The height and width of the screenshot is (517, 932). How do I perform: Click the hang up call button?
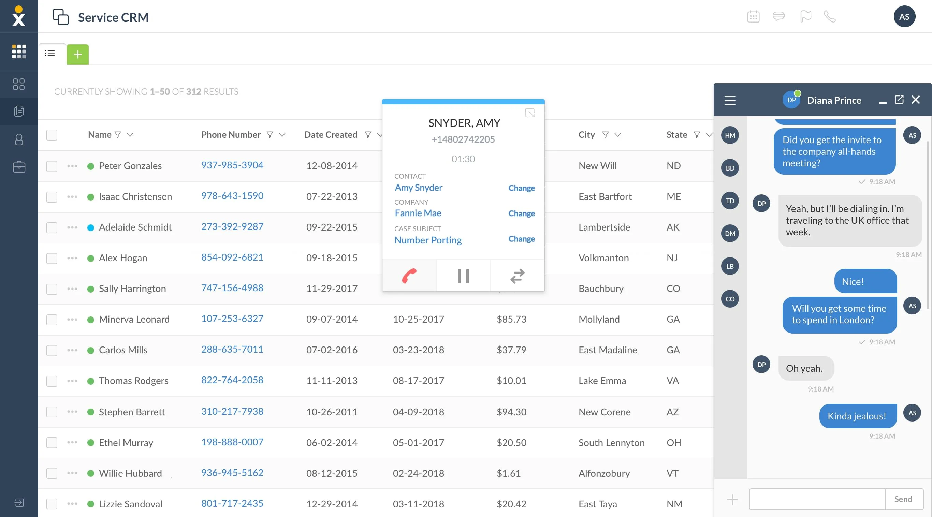coord(409,275)
